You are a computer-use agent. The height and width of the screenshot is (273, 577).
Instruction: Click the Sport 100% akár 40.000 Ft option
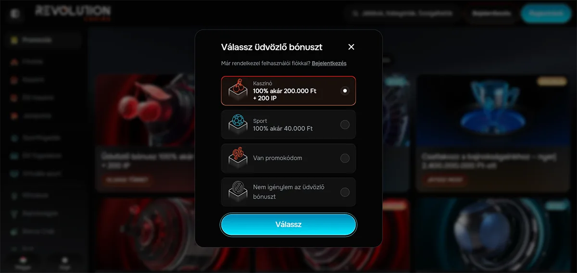[x=288, y=124]
